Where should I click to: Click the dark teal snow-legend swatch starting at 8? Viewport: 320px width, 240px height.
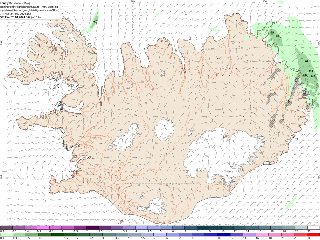203,228
